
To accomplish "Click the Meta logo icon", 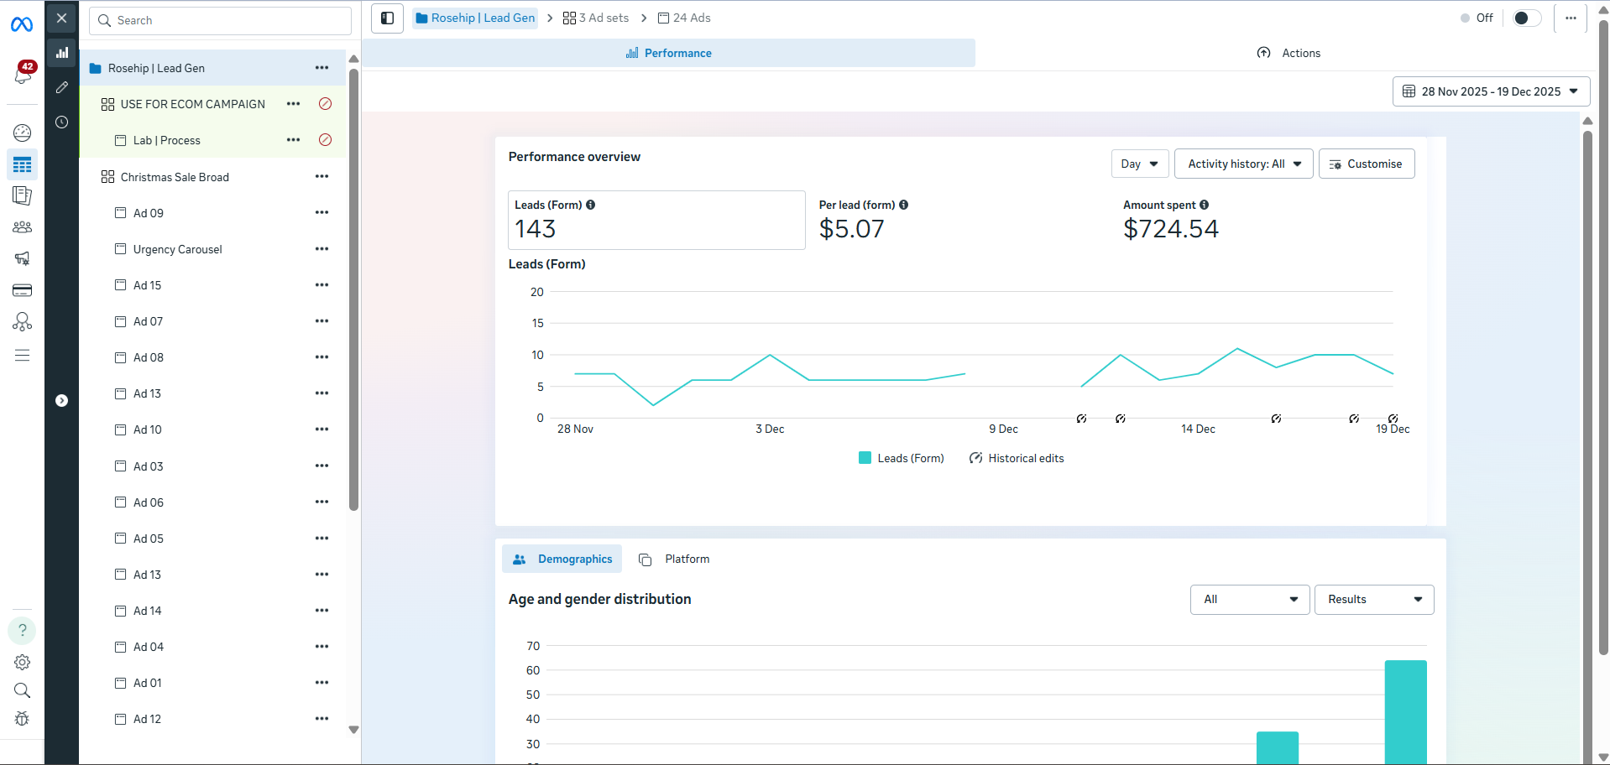I will tap(22, 24).
